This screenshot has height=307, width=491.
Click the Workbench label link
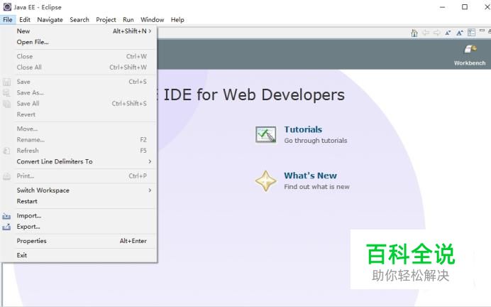[x=470, y=63]
